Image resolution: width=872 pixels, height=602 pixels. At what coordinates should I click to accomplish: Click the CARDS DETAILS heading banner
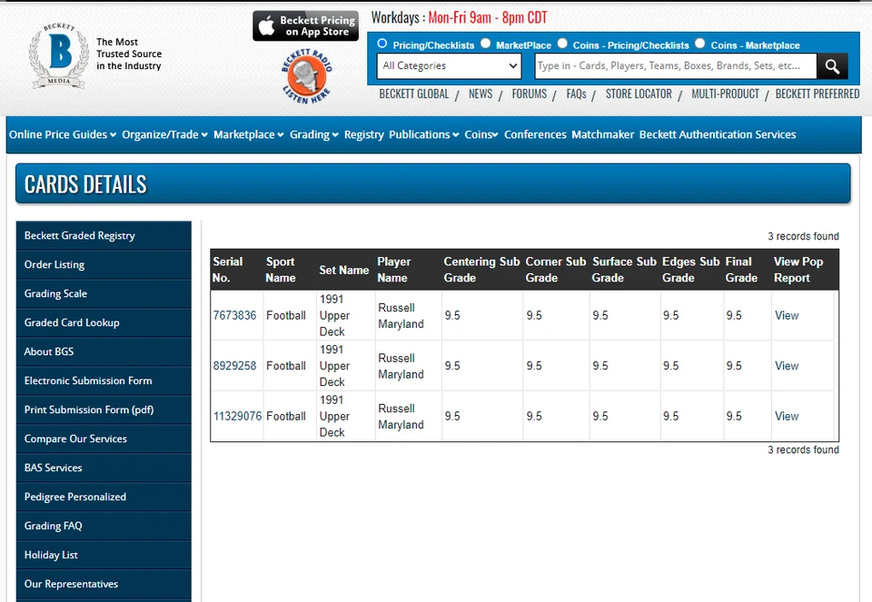(x=433, y=184)
